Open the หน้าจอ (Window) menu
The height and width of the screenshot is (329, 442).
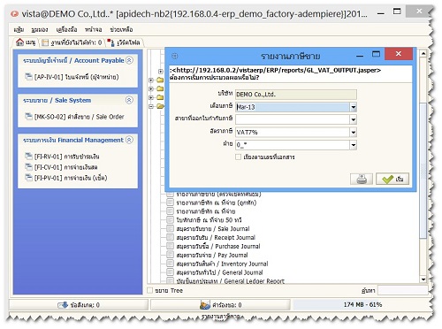94,29
